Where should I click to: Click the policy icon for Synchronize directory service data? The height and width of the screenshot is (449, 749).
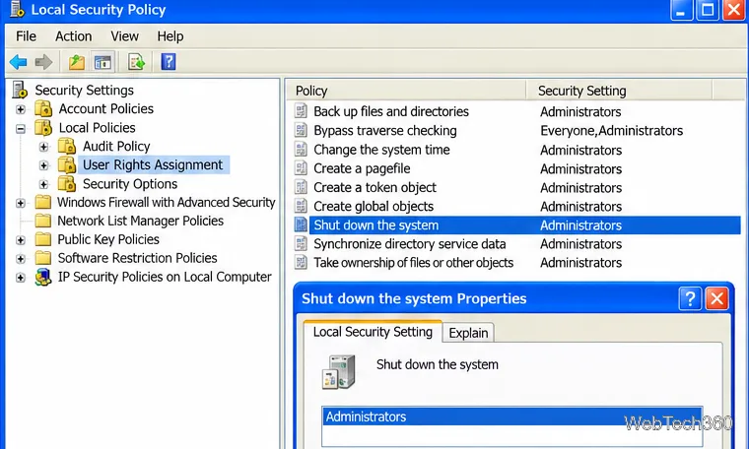(x=301, y=244)
